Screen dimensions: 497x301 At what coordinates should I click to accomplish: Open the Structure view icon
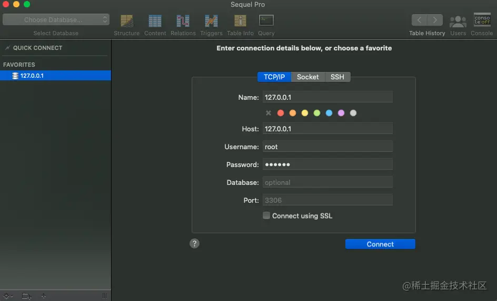point(127,21)
